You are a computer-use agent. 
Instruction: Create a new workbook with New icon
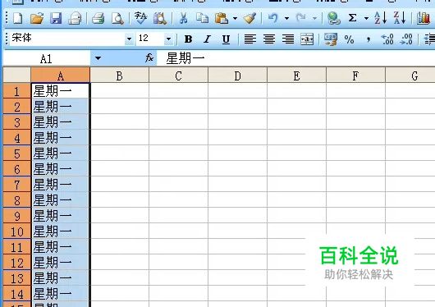point(18,18)
